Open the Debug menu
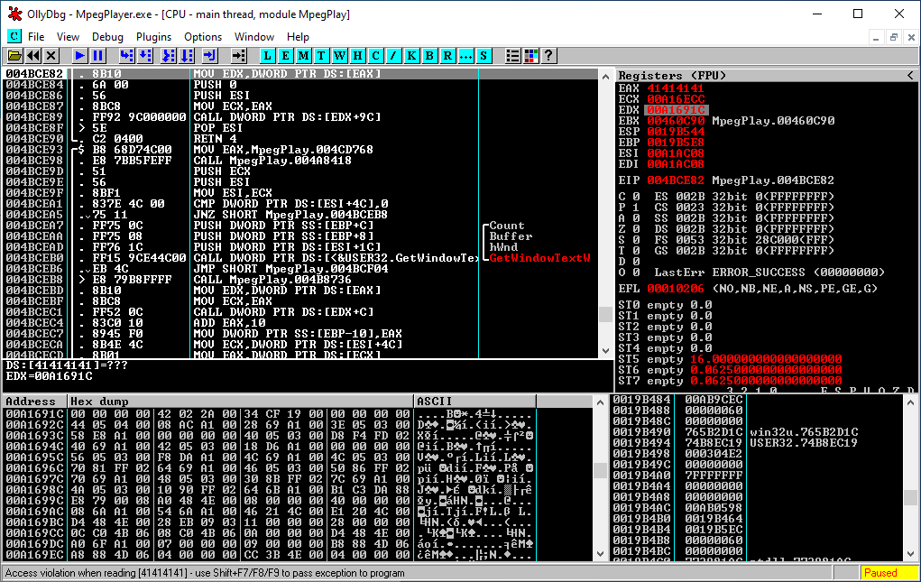Image resolution: width=921 pixels, height=582 pixels. pyautogui.click(x=107, y=36)
